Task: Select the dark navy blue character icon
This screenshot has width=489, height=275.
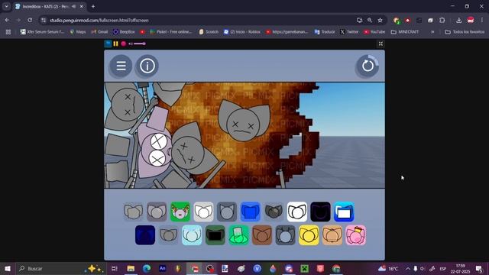Action: (x=145, y=235)
